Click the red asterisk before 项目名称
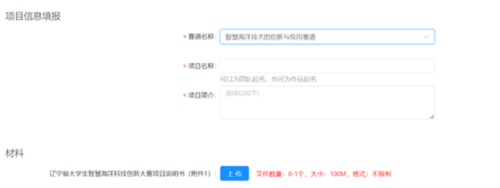The image size is (500, 188). [185, 66]
